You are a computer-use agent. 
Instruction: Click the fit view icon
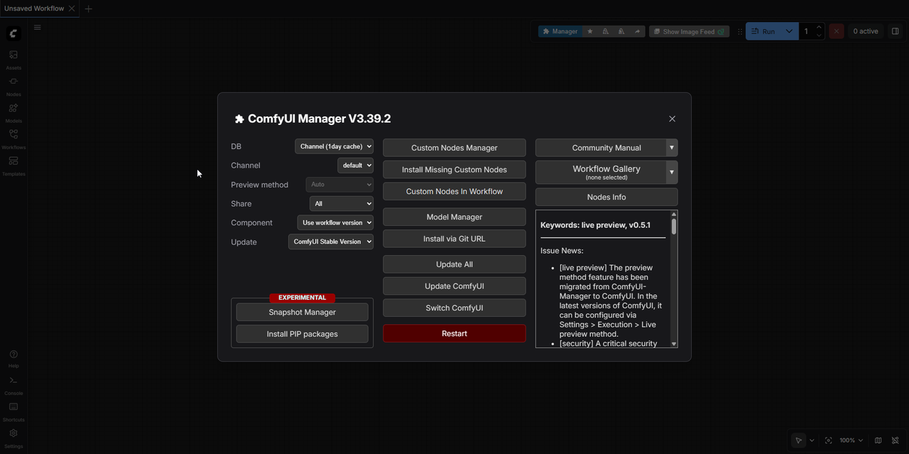(829, 441)
